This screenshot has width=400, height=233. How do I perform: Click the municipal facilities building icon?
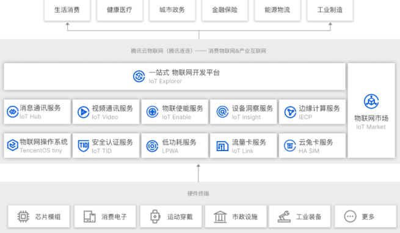[x=220, y=216]
